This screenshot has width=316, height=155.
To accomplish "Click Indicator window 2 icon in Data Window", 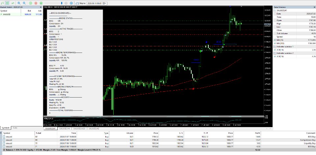I will click(275, 53).
